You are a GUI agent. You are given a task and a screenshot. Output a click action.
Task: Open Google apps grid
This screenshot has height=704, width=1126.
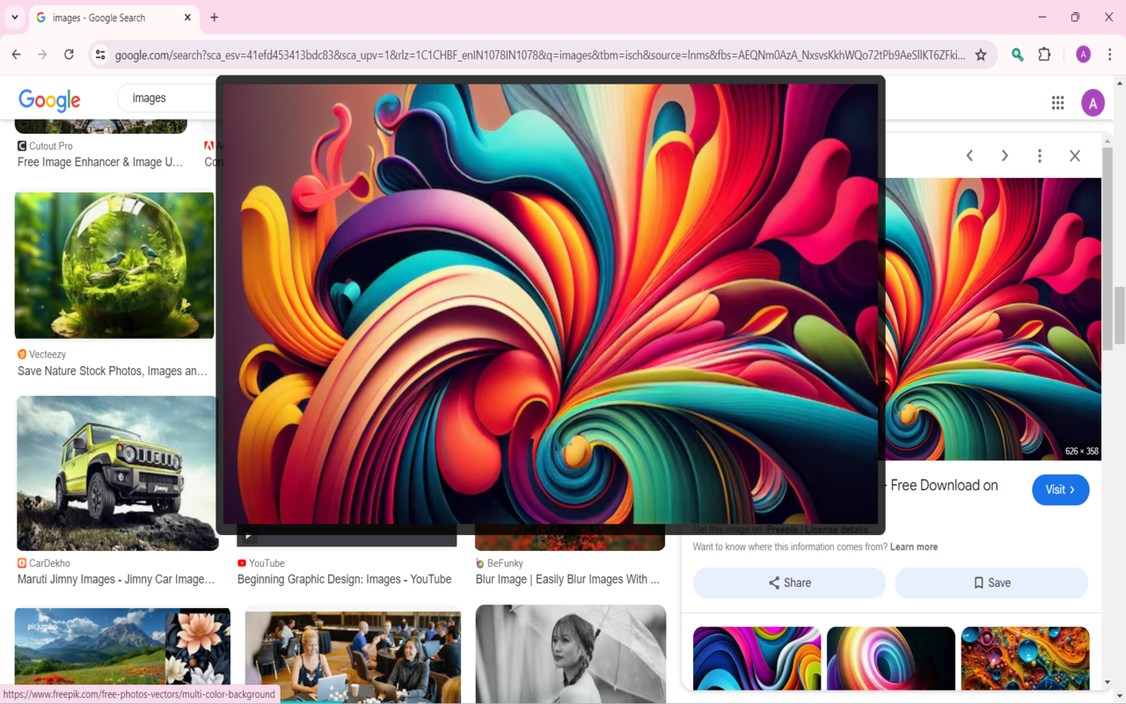pyautogui.click(x=1058, y=103)
